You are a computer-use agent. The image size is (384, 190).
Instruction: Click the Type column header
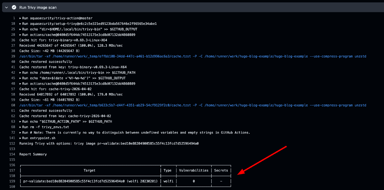click(x=168, y=171)
